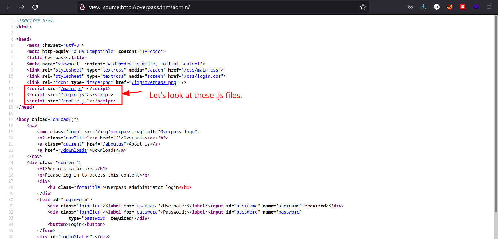498x239 pixels.
Task: Open the /cookie.js source link
Action: [74, 101]
